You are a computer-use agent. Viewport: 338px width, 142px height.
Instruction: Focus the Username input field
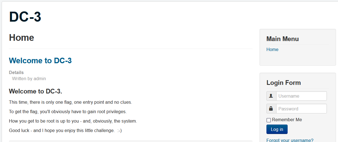coord(301,96)
